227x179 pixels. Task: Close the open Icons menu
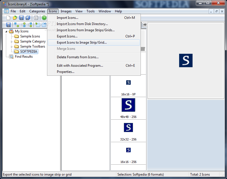pos(53,11)
